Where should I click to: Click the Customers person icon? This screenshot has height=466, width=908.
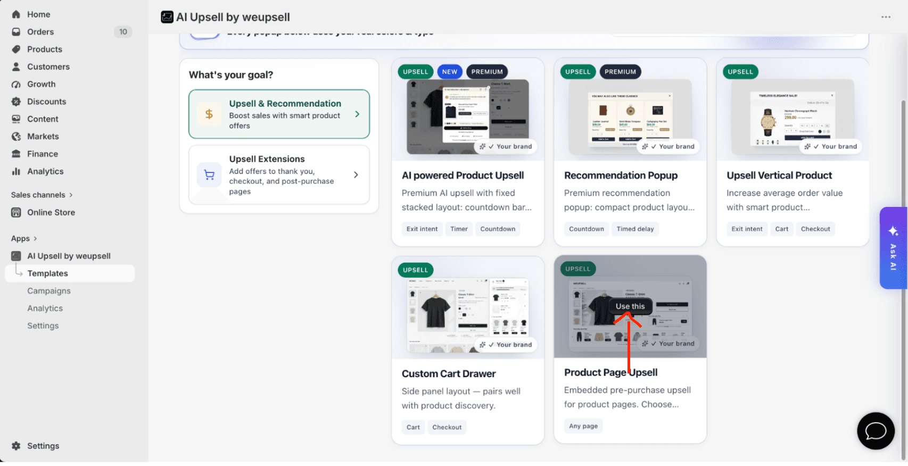pos(16,67)
